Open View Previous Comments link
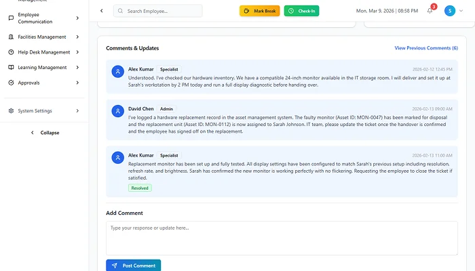Viewport: 475px width, 271px height. 426,48
